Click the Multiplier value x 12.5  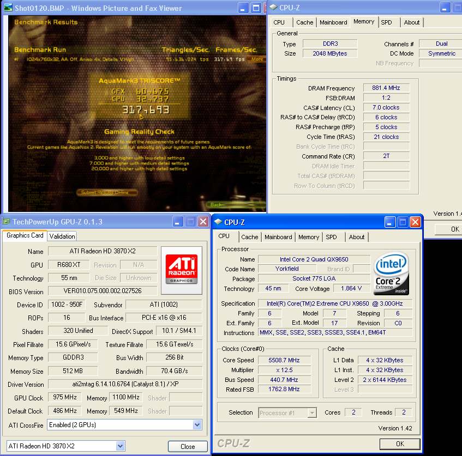click(x=284, y=370)
